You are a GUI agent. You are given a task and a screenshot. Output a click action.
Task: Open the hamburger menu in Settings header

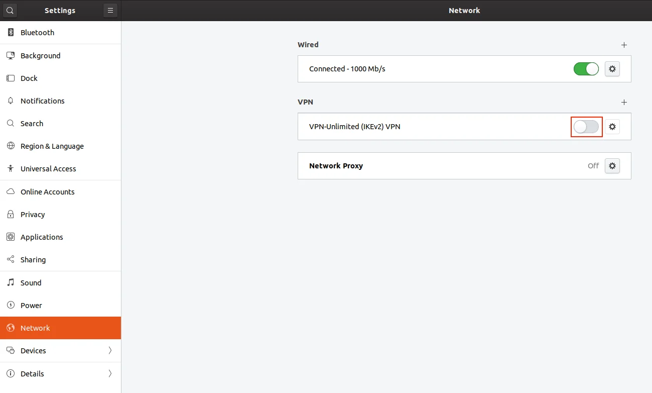pyautogui.click(x=110, y=10)
